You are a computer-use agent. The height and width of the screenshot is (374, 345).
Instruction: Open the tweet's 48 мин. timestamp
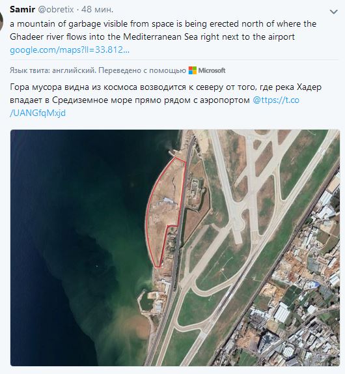pyautogui.click(x=97, y=10)
